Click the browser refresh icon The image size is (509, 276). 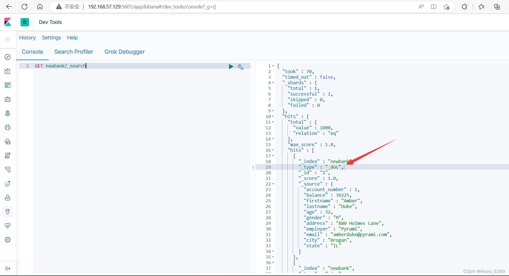[24, 6]
